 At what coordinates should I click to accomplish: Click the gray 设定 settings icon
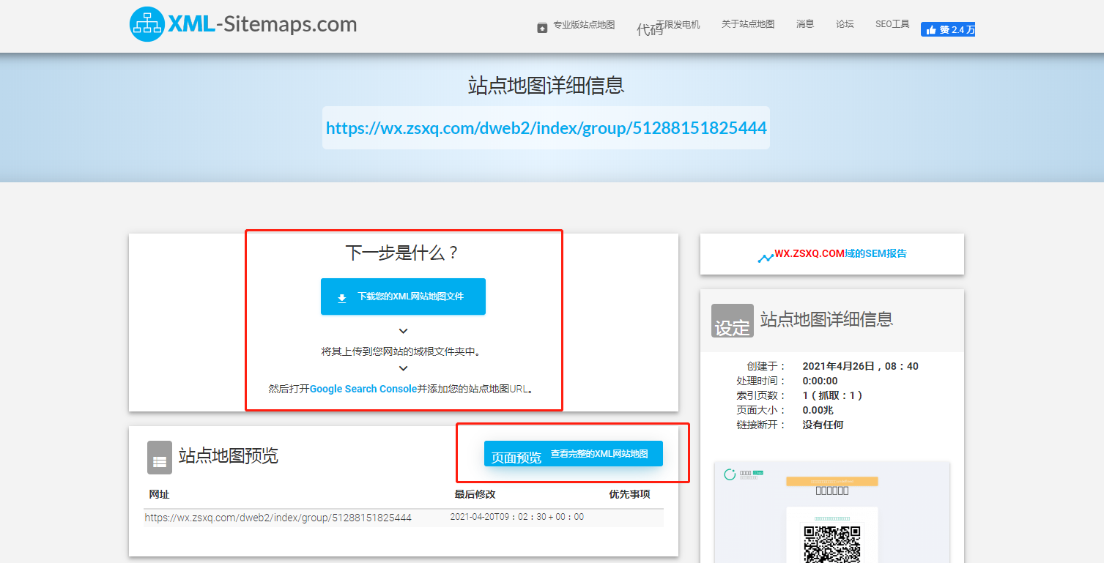tap(733, 321)
